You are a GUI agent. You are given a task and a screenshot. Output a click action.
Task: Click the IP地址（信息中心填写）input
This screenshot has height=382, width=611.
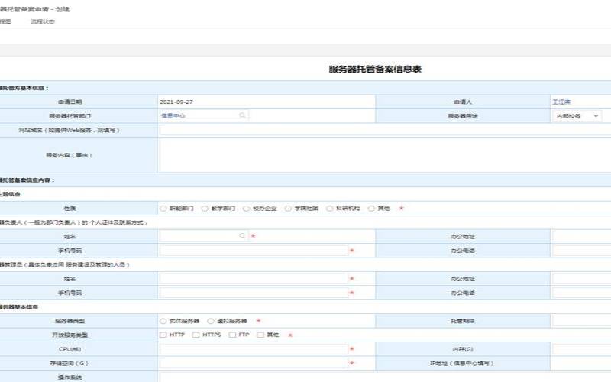tap(582, 364)
